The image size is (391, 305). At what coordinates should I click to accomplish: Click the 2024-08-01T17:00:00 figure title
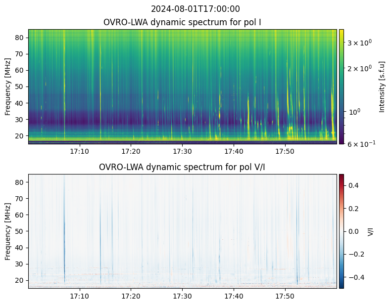(x=195, y=9)
